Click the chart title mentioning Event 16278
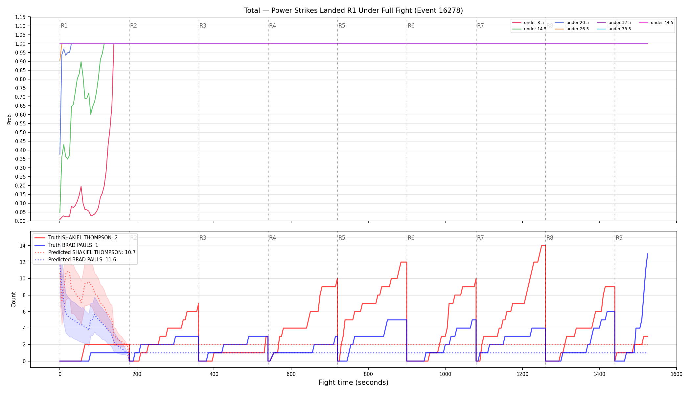This screenshot has height=394, width=690. pos(353,11)
